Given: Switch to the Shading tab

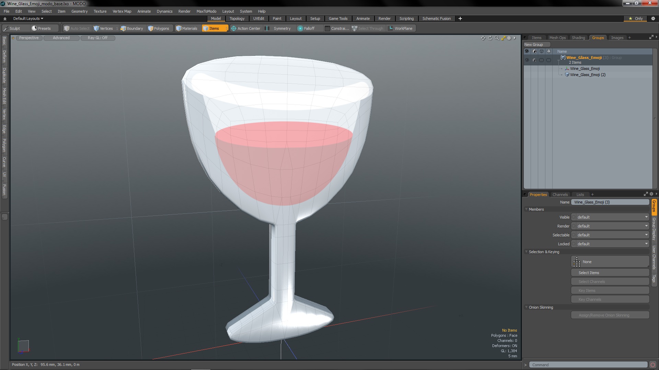Looking at the screenshot, I should (x=578, y=37).
